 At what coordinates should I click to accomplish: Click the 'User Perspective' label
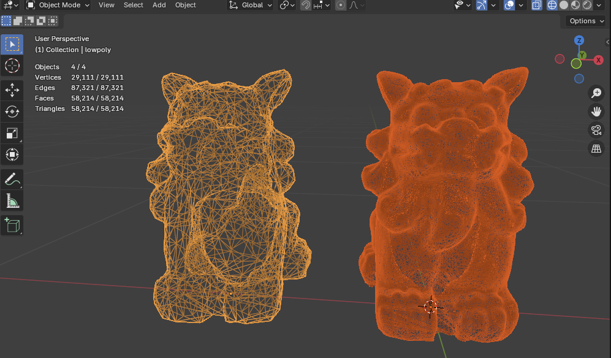click(x=62, y=39)
